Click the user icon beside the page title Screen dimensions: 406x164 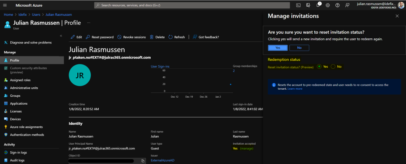coord(8,24)
